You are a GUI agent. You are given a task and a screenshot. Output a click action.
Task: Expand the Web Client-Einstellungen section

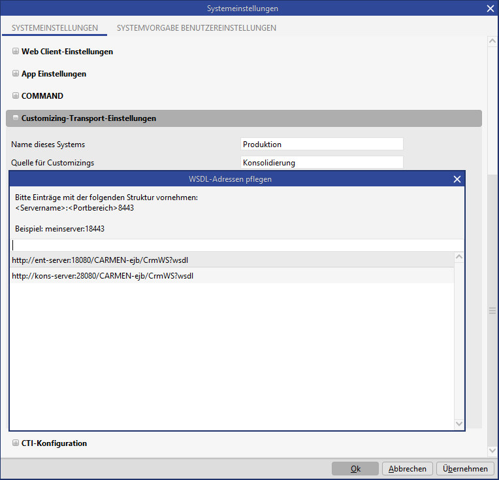[x=16, y=52]
